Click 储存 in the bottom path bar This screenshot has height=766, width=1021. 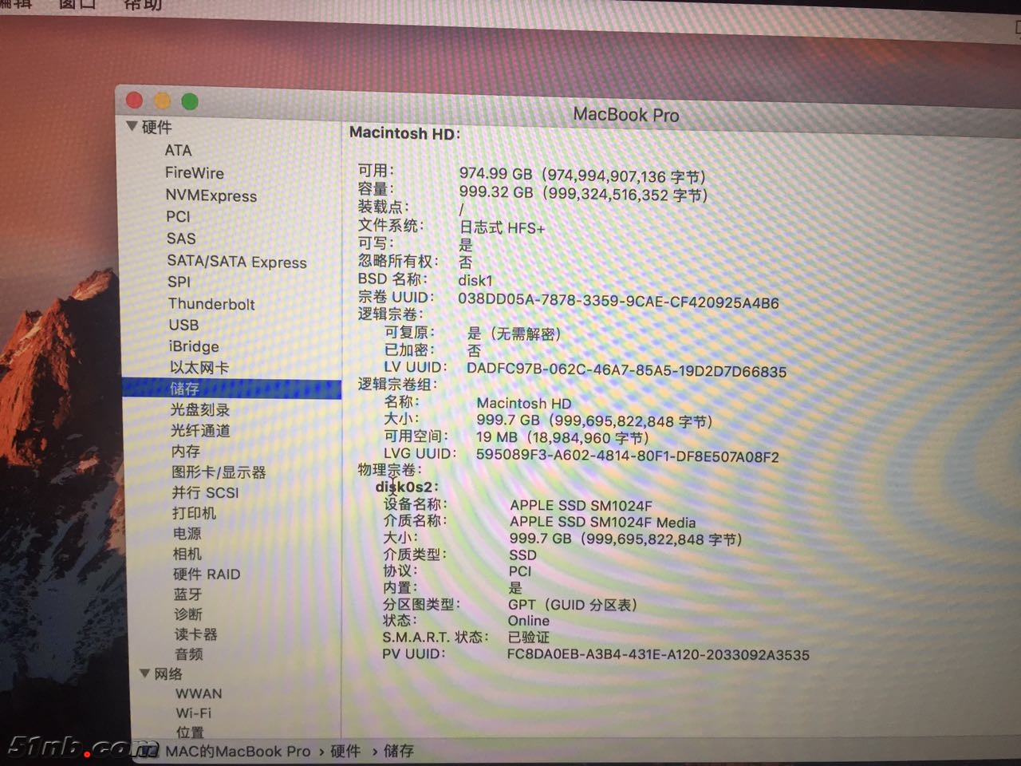point(399,751)
